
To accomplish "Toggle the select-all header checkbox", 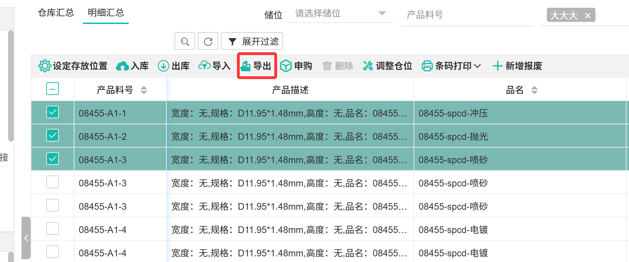I will pyautogui.click(x=53, y=89).
